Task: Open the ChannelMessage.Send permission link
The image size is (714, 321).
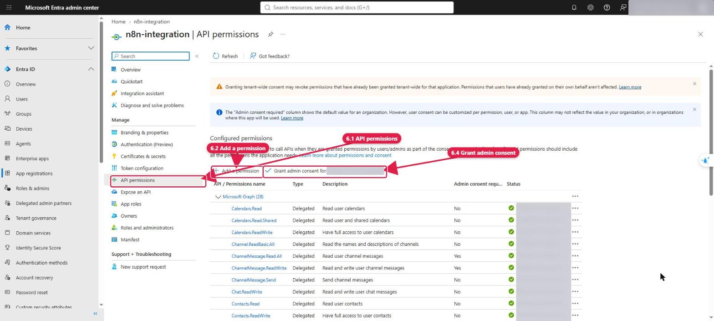Action: tap(254, 280)
